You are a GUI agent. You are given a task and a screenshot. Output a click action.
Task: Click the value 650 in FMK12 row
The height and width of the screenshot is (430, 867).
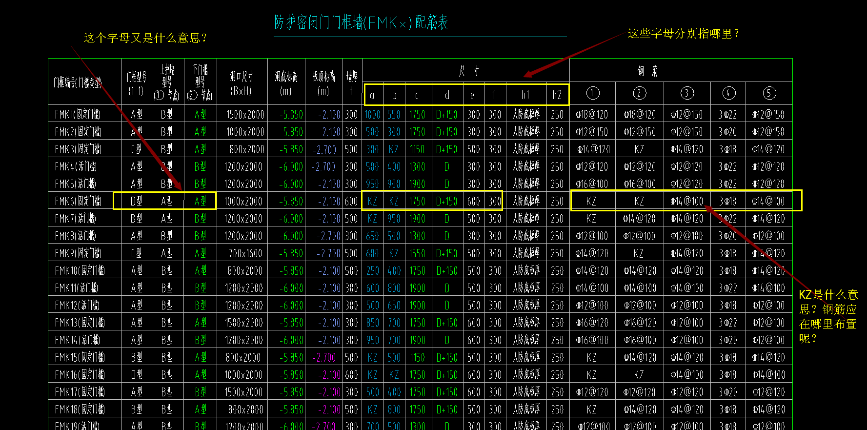click(394, 306)
